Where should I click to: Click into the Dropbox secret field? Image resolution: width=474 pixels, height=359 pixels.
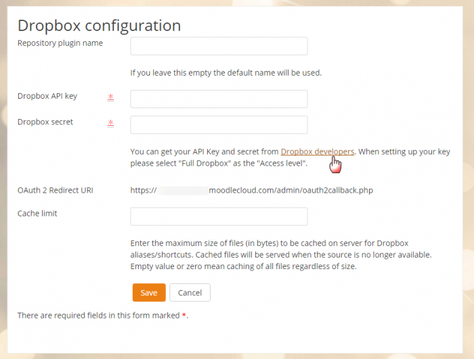[219, 125]
